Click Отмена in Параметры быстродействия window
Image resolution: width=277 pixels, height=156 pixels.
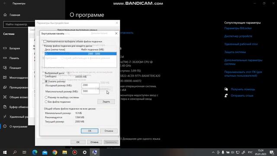[x=94, y=142]
